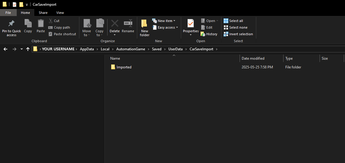345x163 pixels.
Task: Select the Imported folder
Action: 124,67
